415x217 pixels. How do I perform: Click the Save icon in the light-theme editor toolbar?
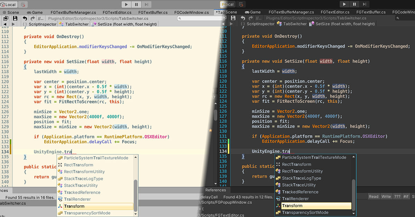tap(15, 18)
